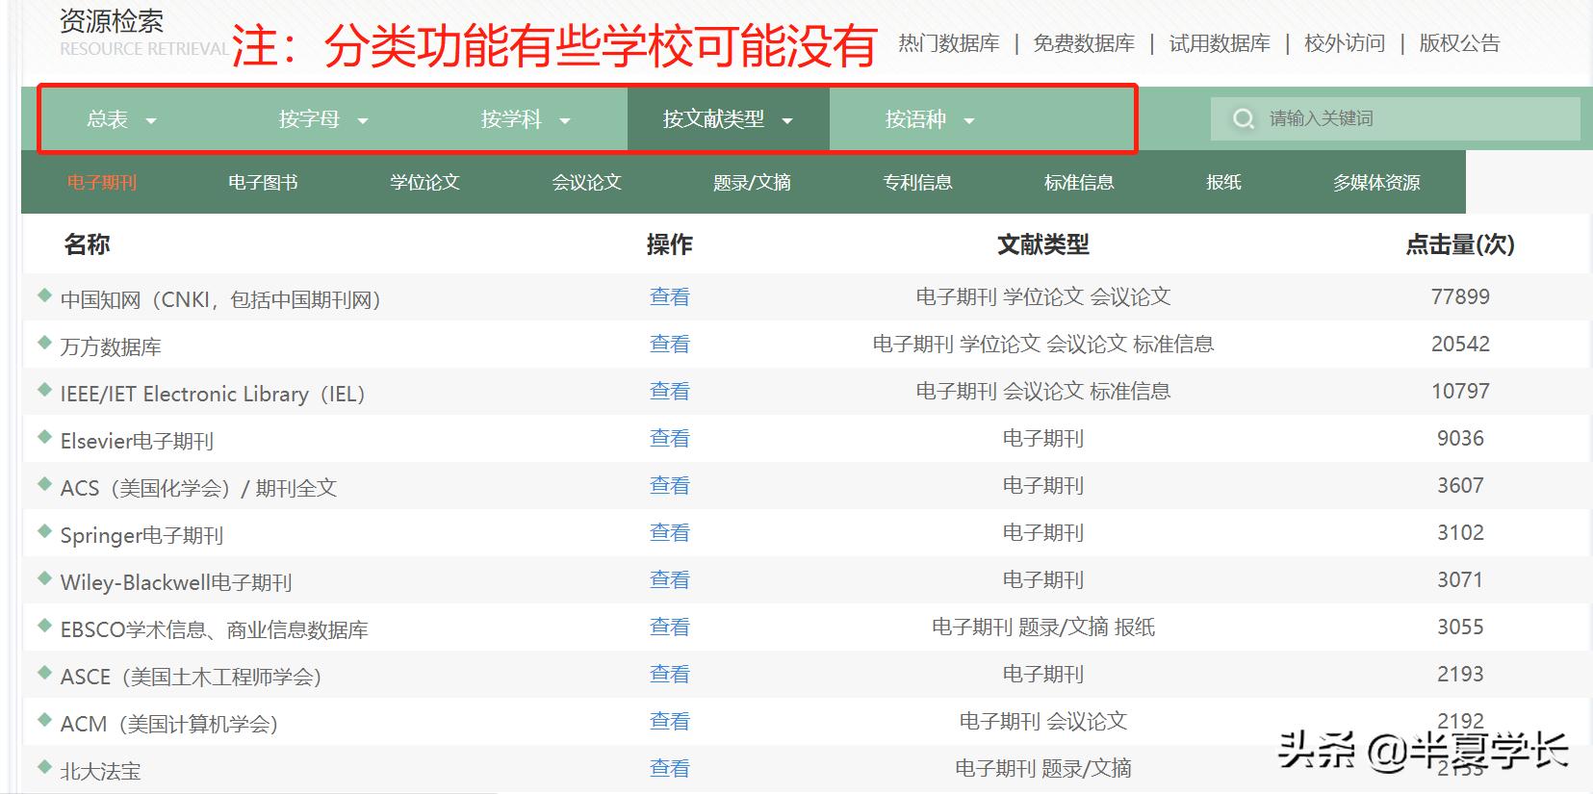The height and width of the screenshot is (794, 1593).
Task: Open the 热门数据库 link
Action: [x=949, y=43]
